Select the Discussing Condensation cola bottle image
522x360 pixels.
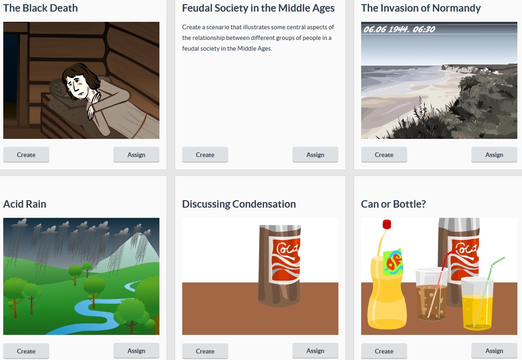[260, 276]
